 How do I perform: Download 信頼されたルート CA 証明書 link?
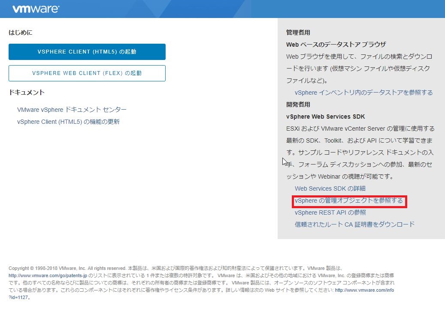point(354,224)
